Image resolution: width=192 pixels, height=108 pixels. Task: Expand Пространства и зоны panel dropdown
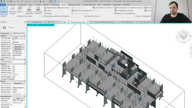(92, 16)
